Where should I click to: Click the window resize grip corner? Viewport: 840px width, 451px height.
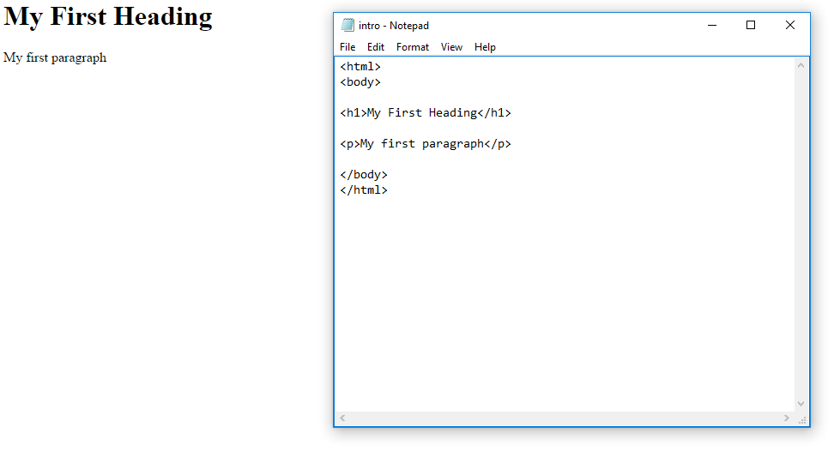802,419
